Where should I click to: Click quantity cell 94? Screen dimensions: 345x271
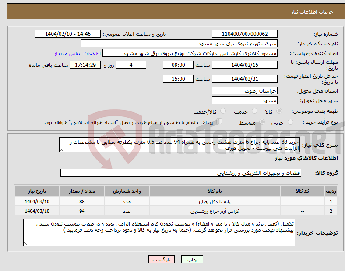click(x=82, y=211)
